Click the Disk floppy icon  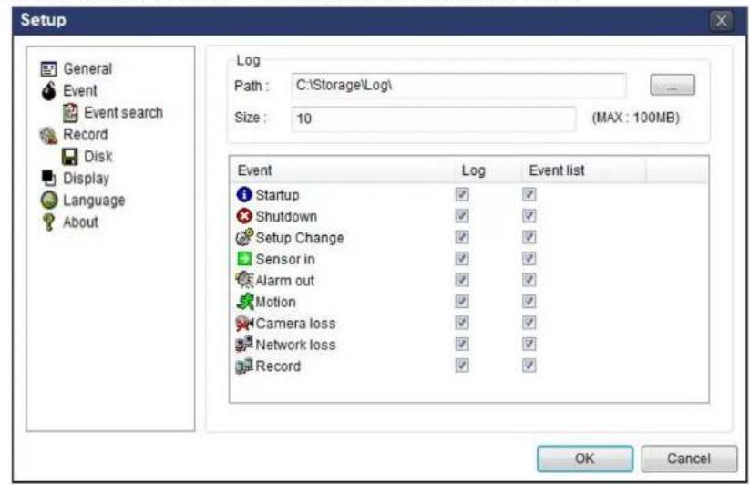tap(70, 157)
